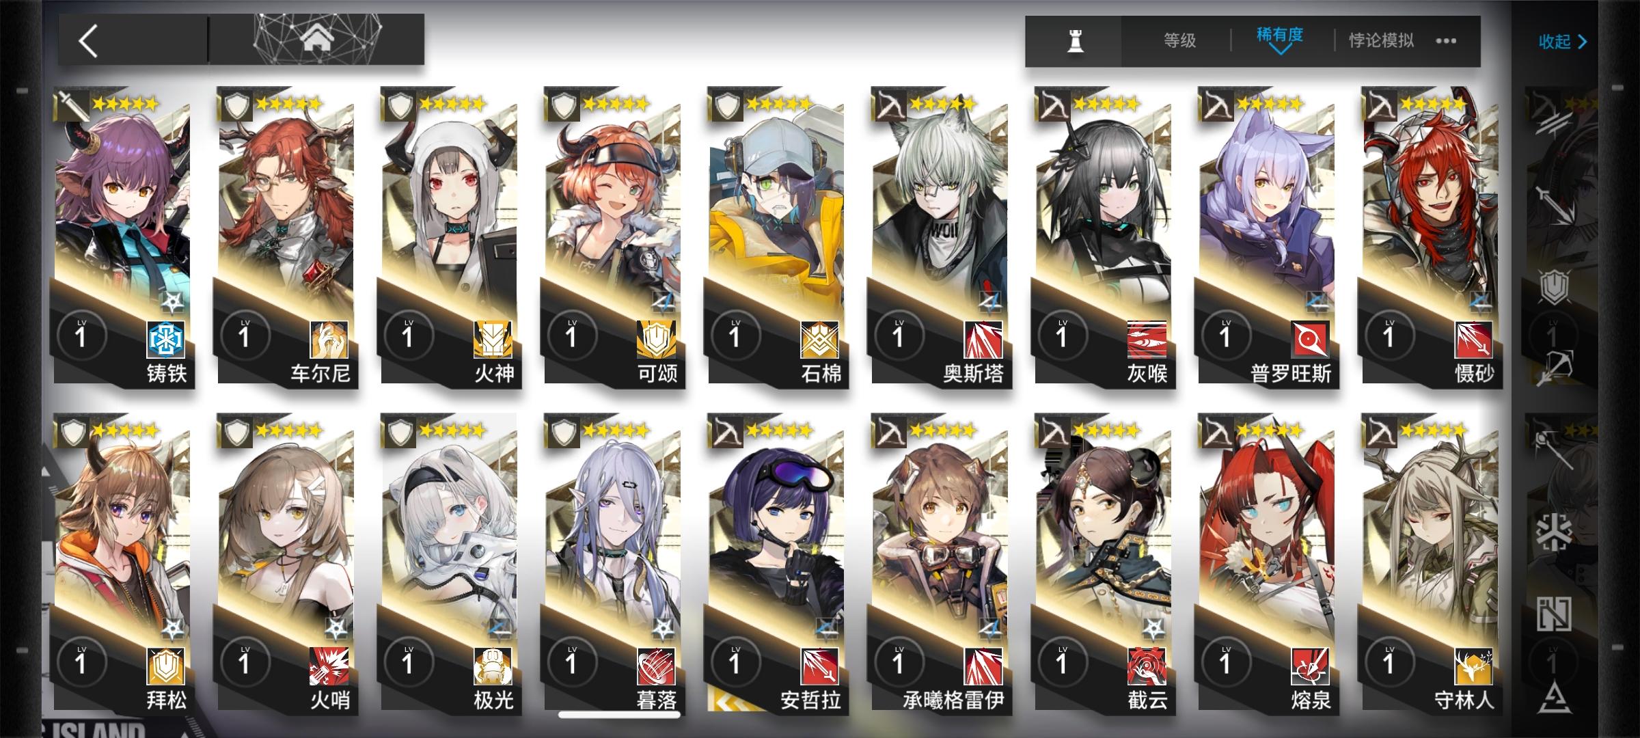Select operator card 火神
The width and height of the screenshot is (1640, 738).
coord(450,237)
